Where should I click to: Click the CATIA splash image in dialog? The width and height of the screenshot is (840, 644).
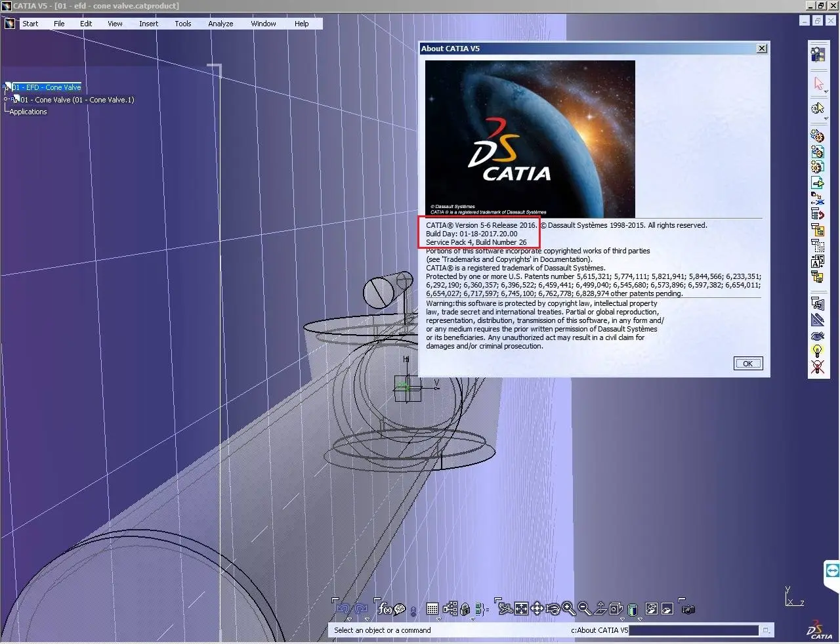pyautogui.click(x=530, y=139)
